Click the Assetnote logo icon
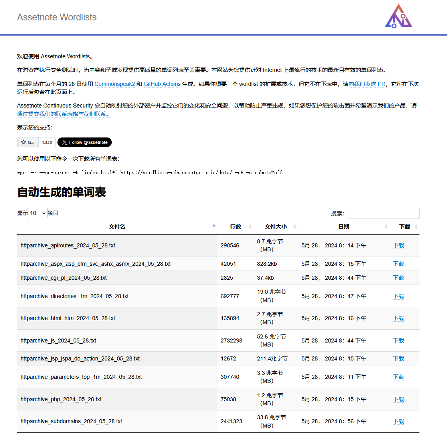This screenshot has width=447, height=434. pyautogui.click(x=398, y=16)
